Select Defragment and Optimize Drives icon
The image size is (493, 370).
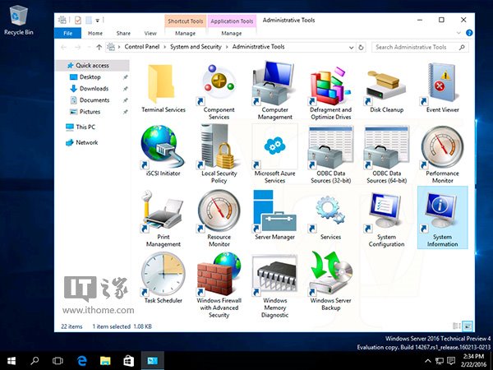(330, 91)
